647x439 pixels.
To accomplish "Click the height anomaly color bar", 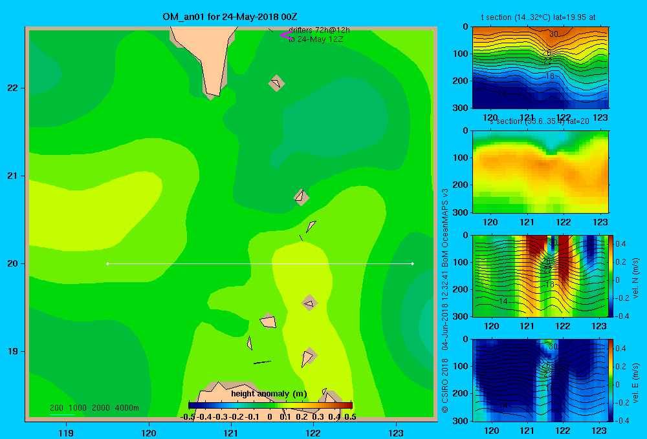I will click(x=270, y=405).
